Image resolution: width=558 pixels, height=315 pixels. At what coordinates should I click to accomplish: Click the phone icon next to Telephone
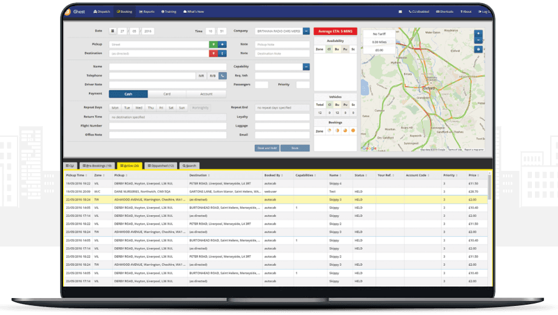click(223, 76)
